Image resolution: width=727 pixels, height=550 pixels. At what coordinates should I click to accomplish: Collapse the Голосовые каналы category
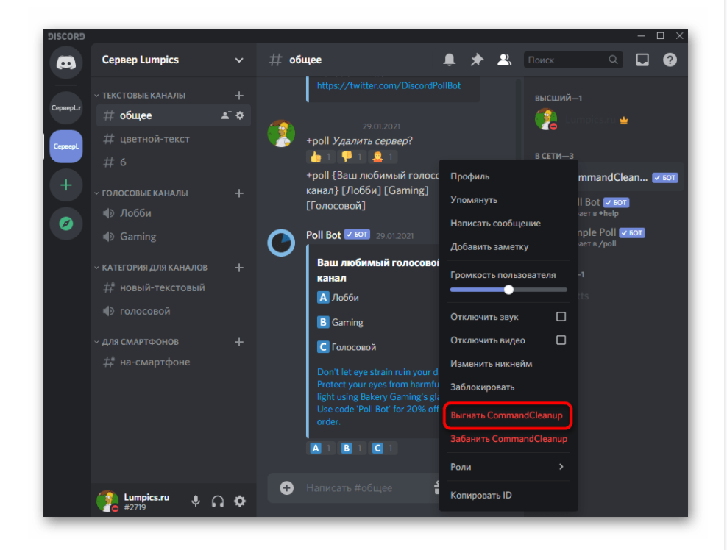point(144,193)
